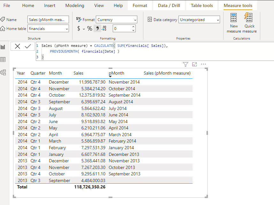This screenshot has width=274, height=205.
Task: Toggle thousands separator comma button
Action: pyautogui.click(x=97, y=28)
